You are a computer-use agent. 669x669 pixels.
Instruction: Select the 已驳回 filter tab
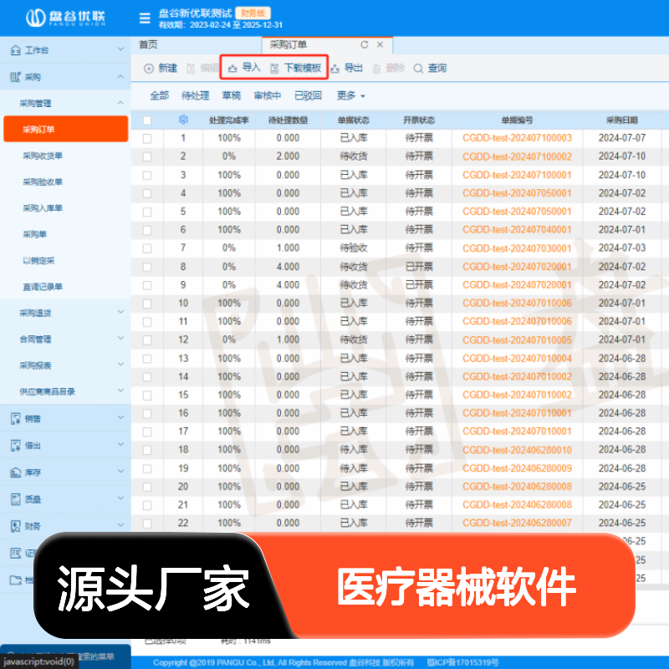pyautogui.click(x=308, y=95)
